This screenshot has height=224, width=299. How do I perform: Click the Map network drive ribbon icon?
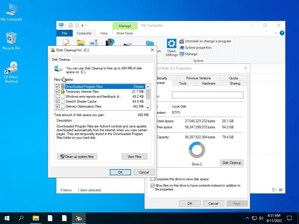(128, 44)
